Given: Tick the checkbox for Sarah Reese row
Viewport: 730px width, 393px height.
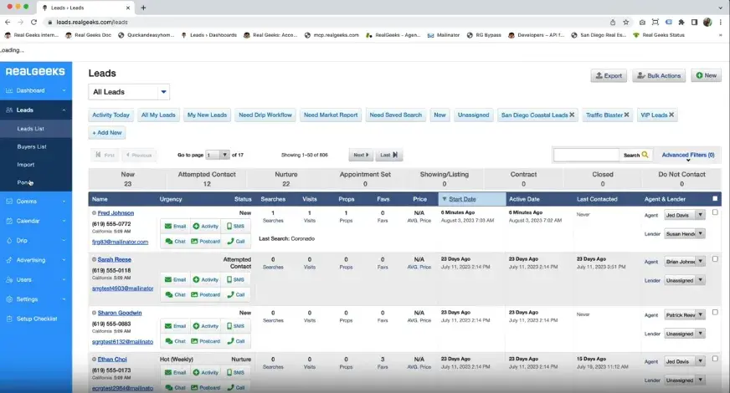Looking at the screenshot, I should click(714, 259).
